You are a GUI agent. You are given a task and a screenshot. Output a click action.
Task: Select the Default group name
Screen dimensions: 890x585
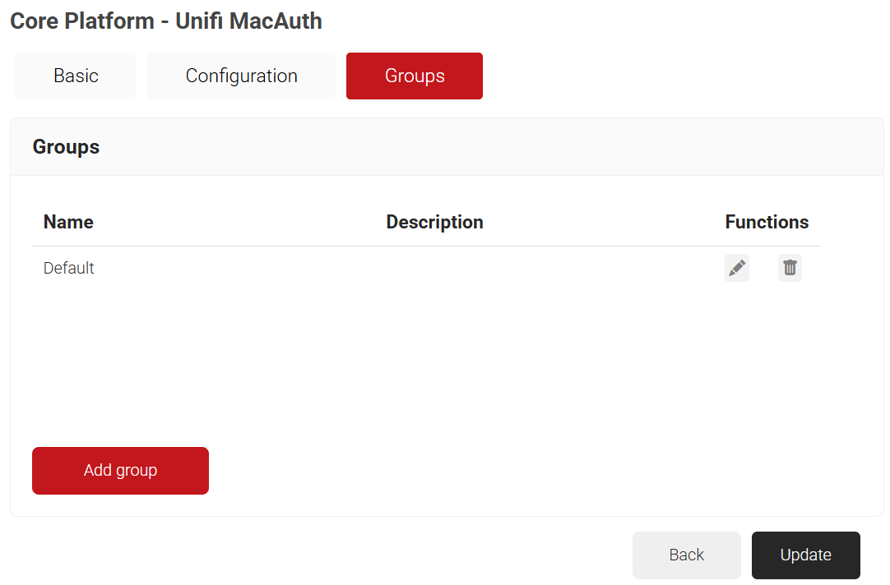pos(68,267)
